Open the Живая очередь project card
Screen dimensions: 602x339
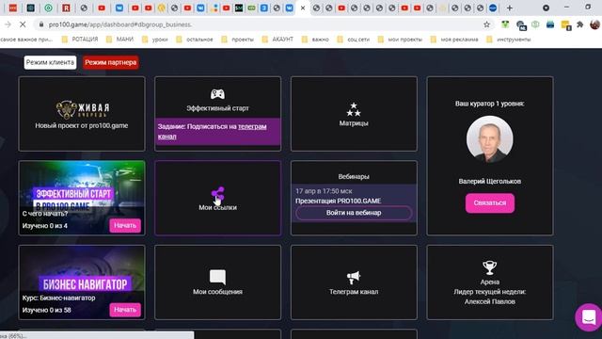click(82, 114)
